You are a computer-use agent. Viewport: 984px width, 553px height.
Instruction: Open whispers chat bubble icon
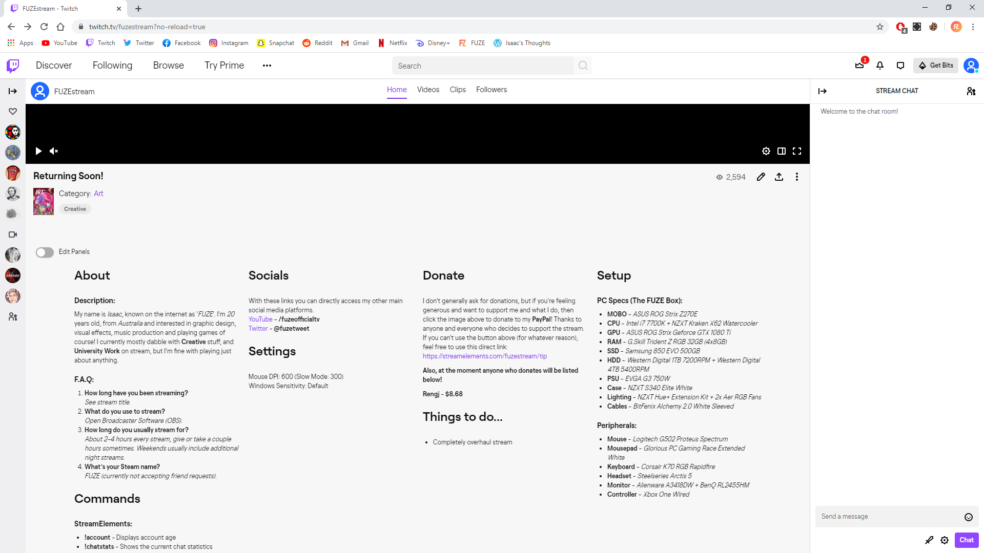click(x=900, y=66)
